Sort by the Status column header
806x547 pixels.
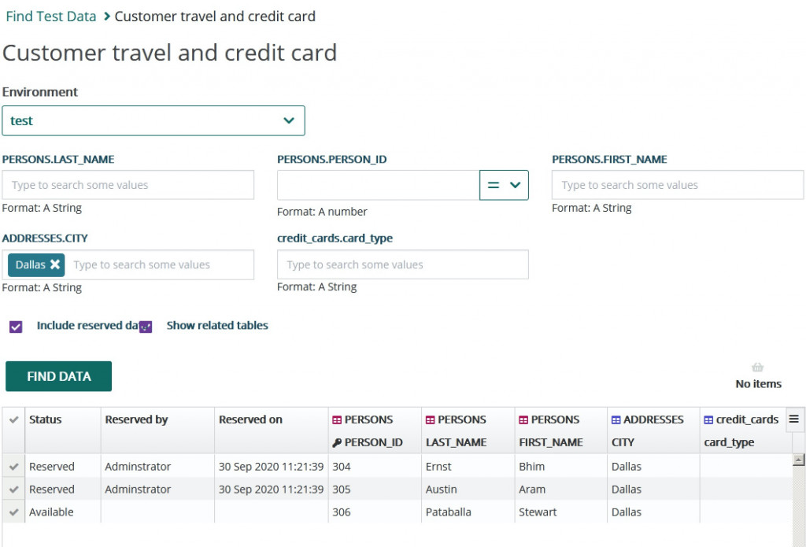coord(46,419)
